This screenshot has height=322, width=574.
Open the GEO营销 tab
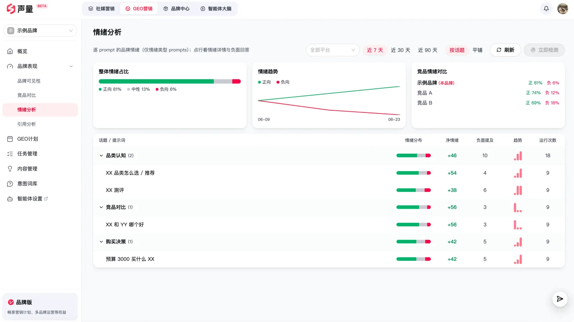(139, 9)
